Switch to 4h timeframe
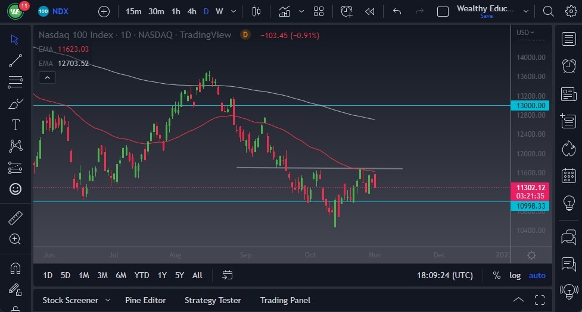582x312 pixels. coord(192,11)
